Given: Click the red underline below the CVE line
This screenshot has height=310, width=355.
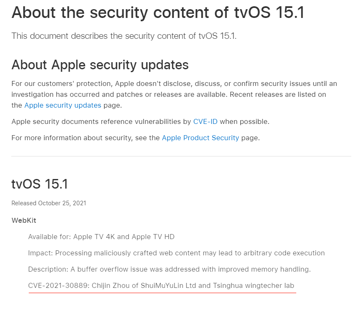Looking at the screenshot, I should [x=162, y=293].
